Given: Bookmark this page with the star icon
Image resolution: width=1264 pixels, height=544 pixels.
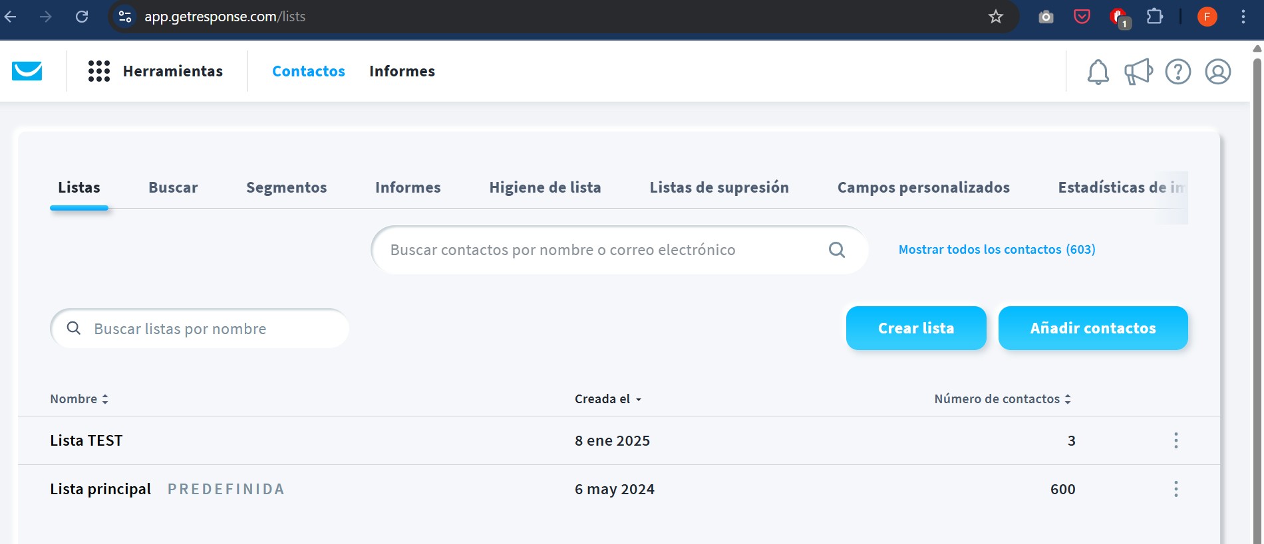Looking at the screenshot, I should 995,17.
